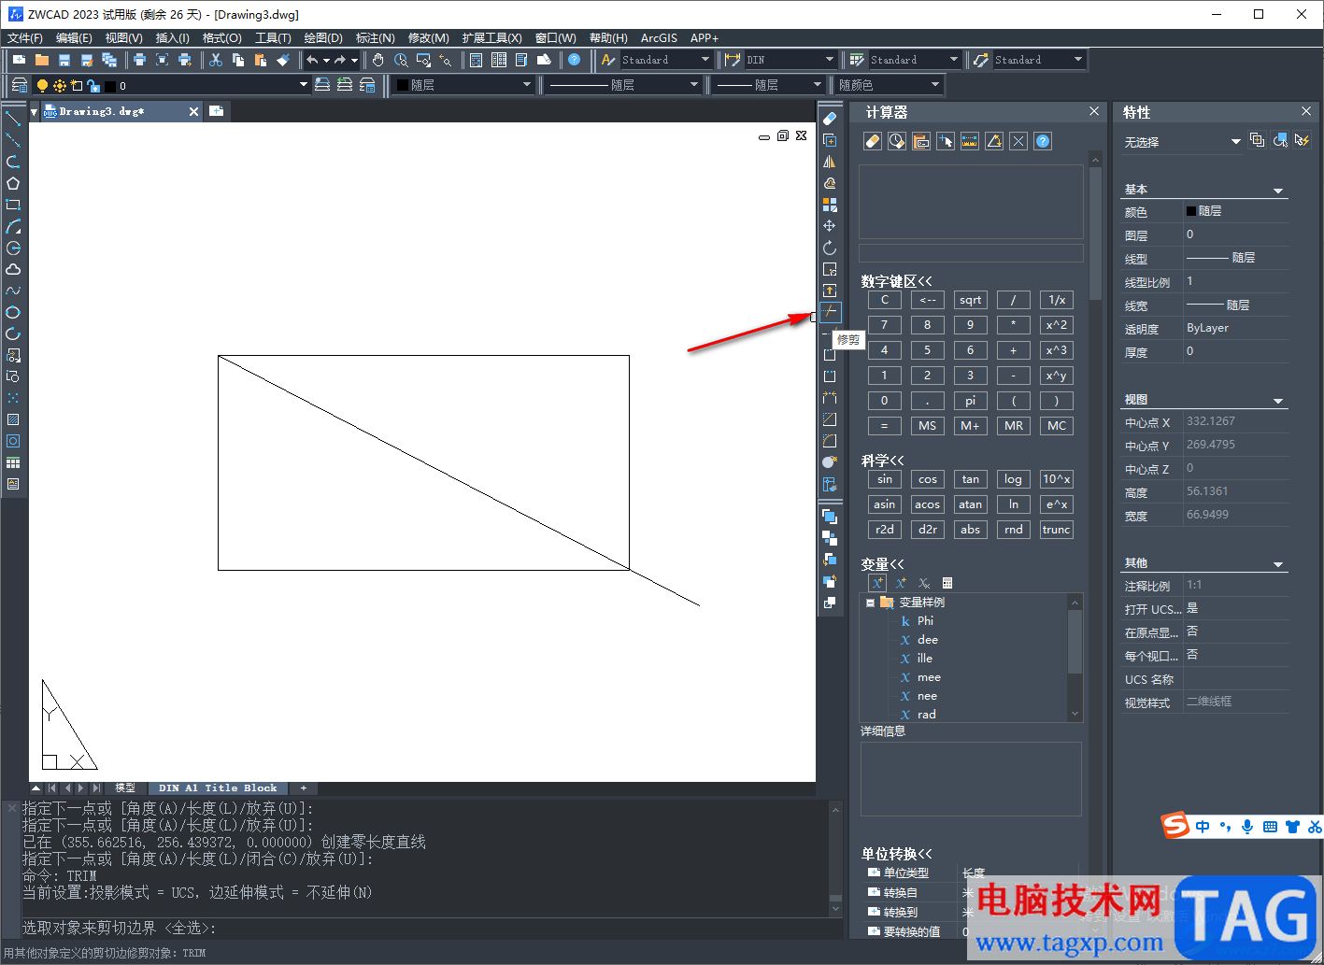Click the pi button on the keypad
Screen dimensions: 1324x965
click(x=971, y=401)
